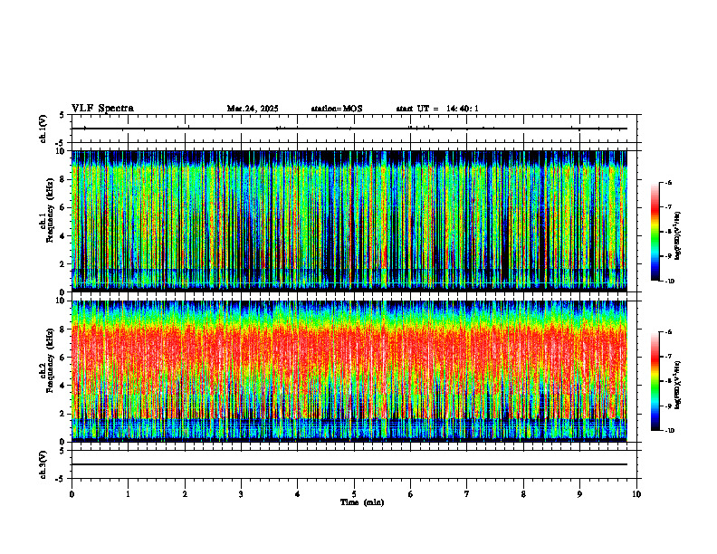Click time axis tick label '10'
The image size is (717, 554).
(x=636, y=494)
